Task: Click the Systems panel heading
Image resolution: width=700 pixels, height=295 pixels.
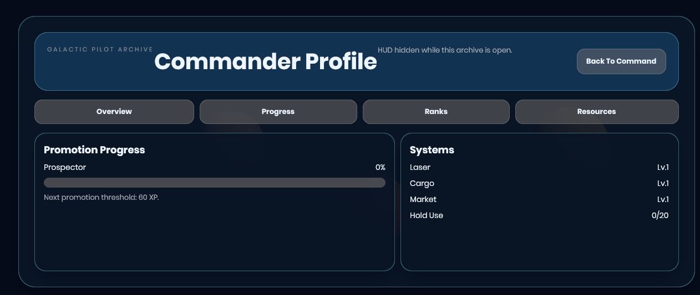Action: click(x=432, y=150)
